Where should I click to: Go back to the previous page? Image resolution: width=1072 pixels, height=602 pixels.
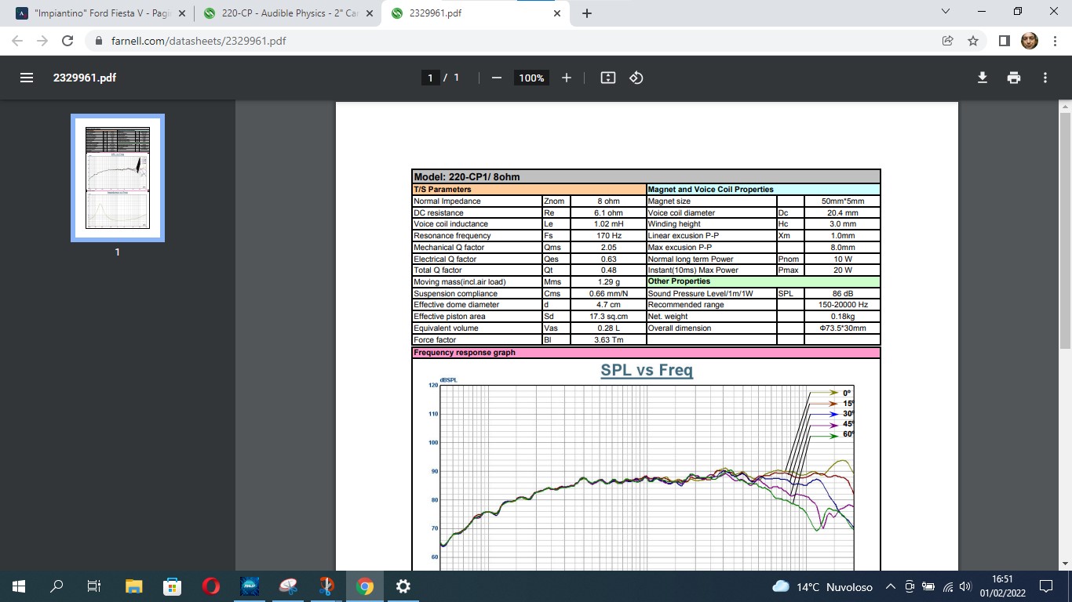coord(17,41)
